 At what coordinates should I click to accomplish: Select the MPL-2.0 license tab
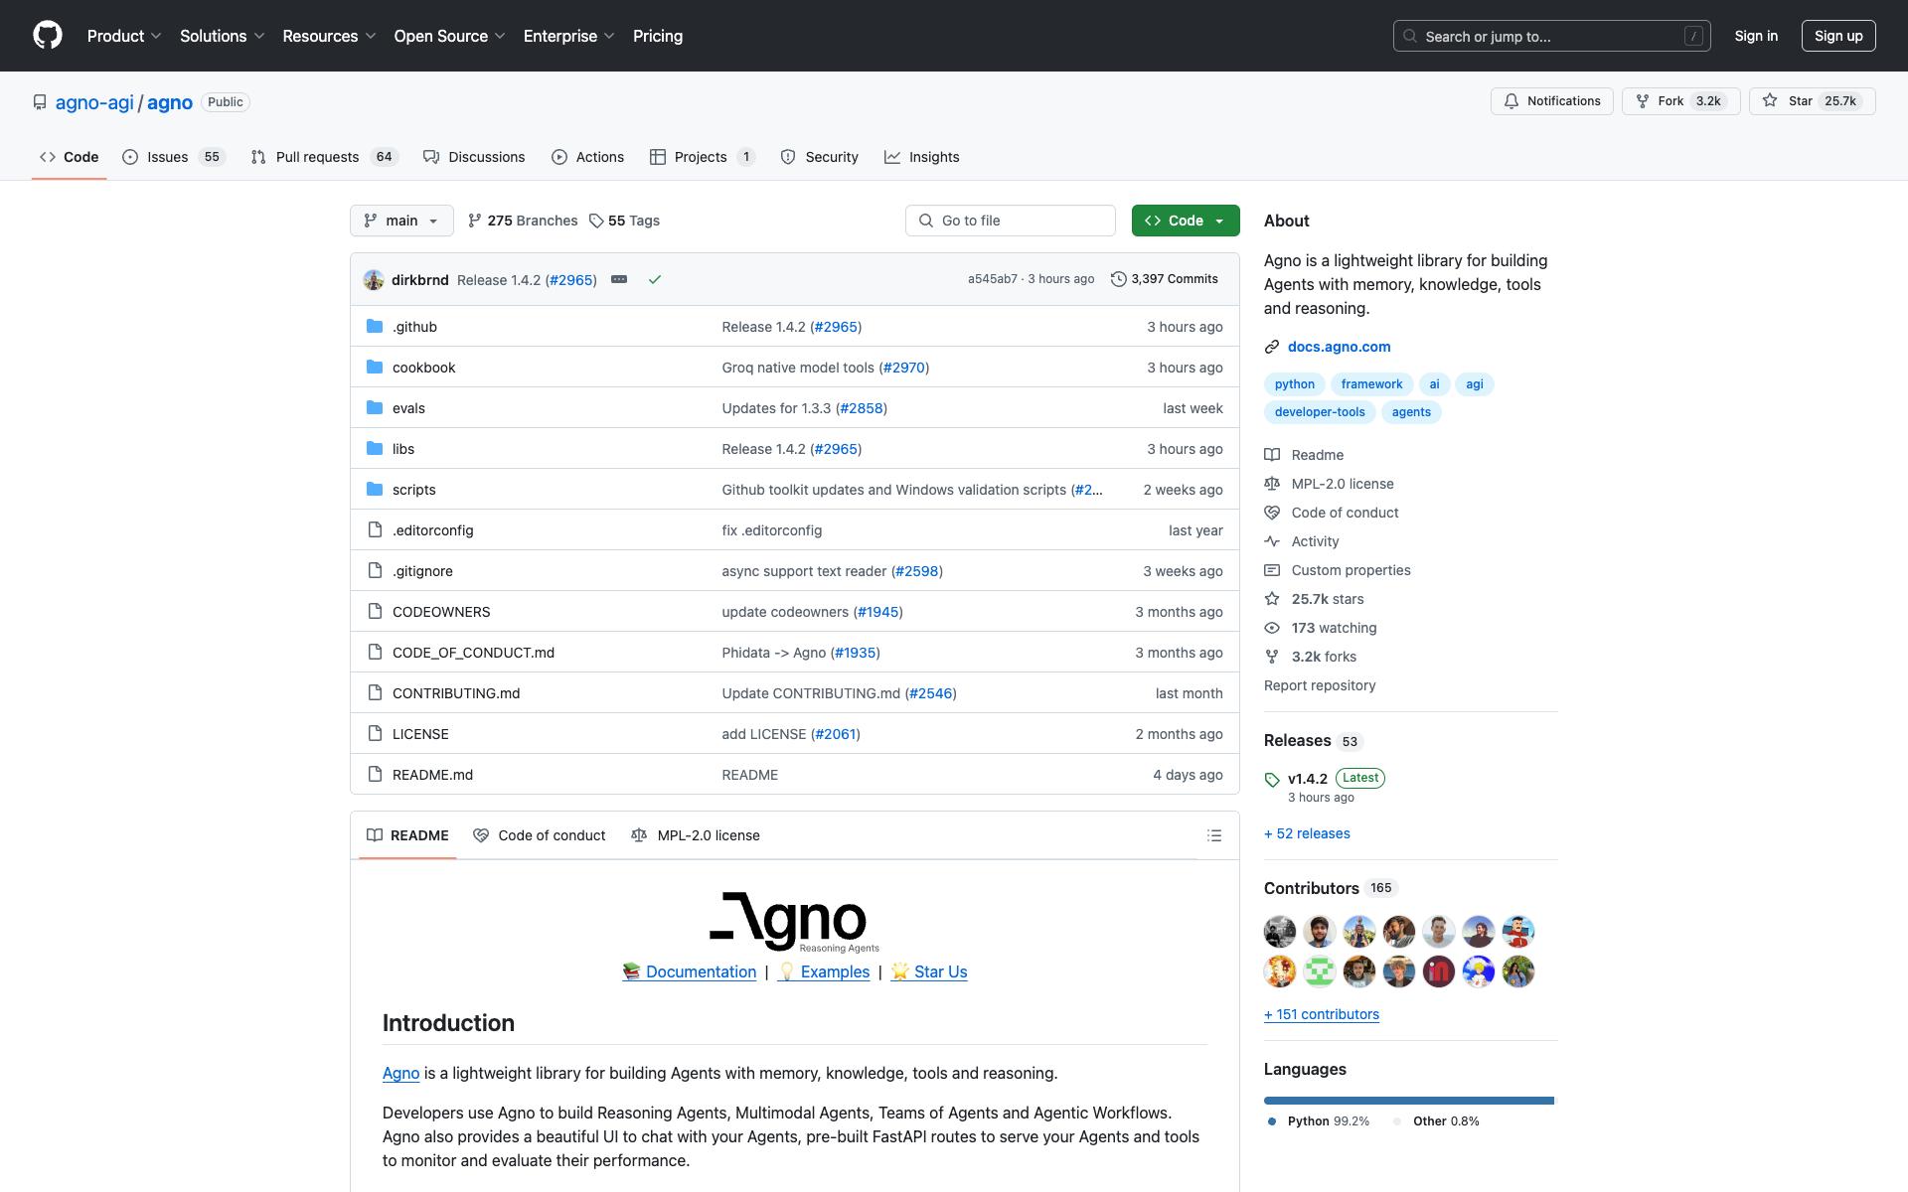pos(696,835)
